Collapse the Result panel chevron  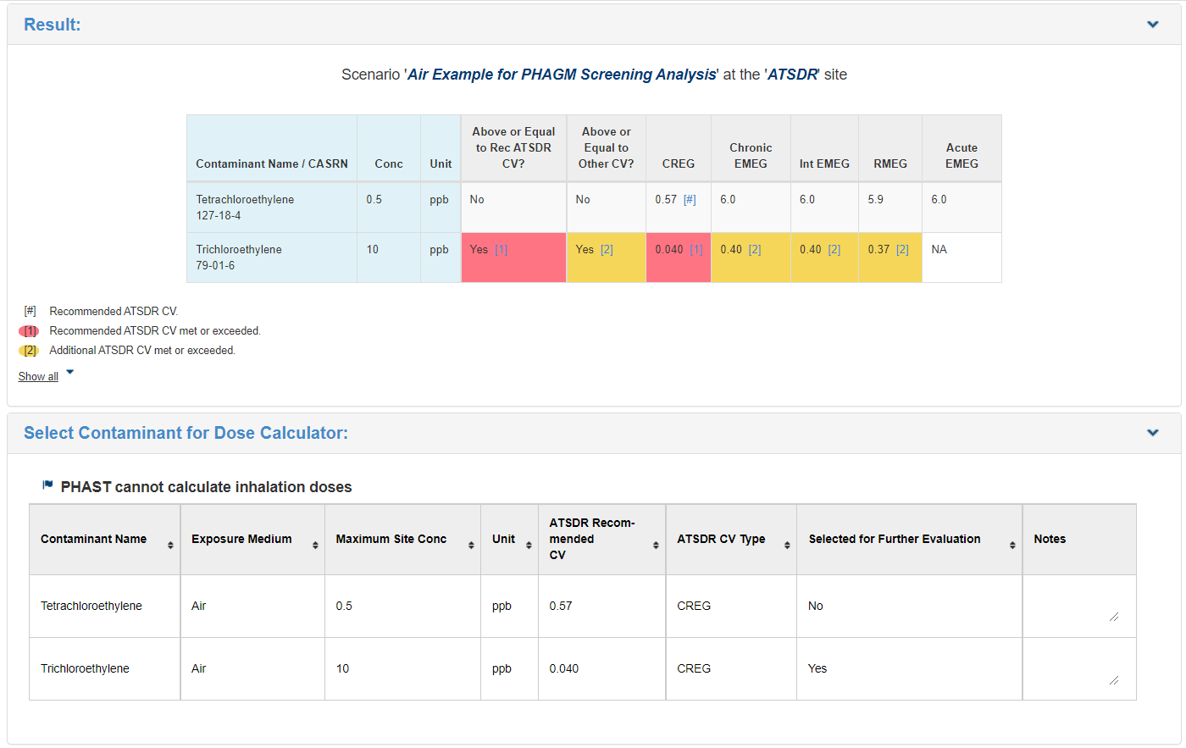coord(1152,25)
